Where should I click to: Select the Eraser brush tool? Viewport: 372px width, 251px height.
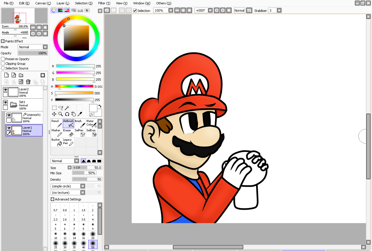pyautogui.click(x=68, y=133)
